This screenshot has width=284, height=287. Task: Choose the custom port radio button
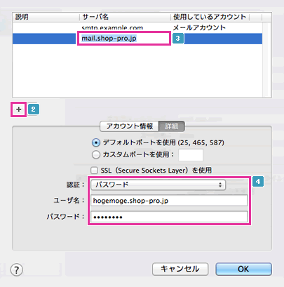(x=96, y=154)
